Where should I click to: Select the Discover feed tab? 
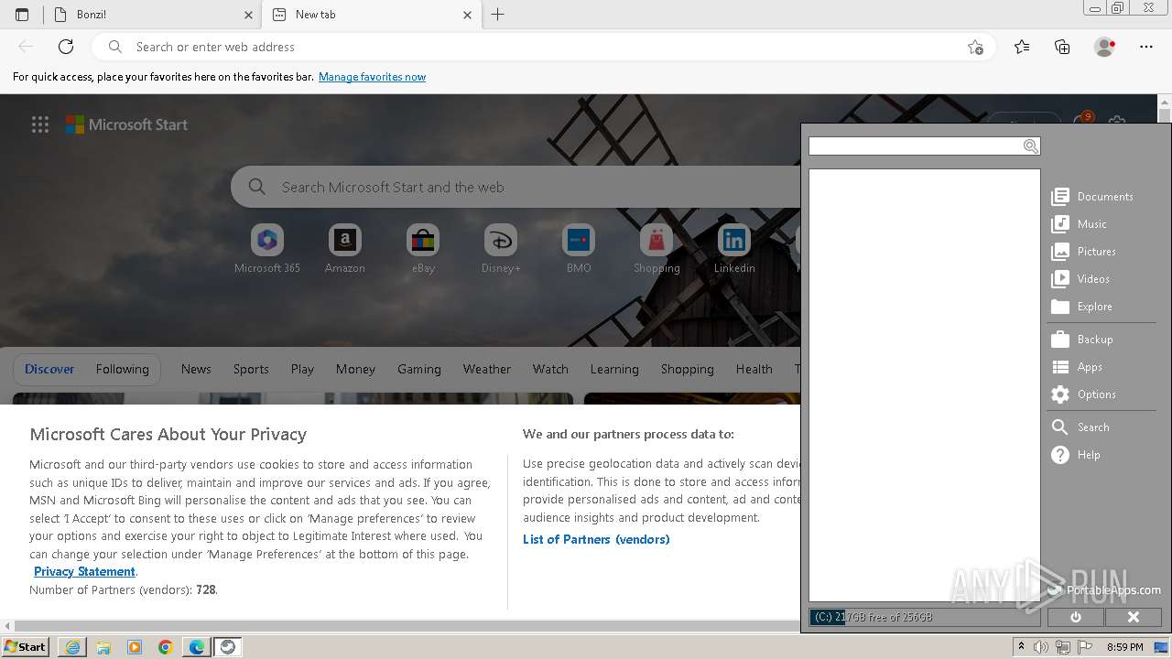coord(49,369)
